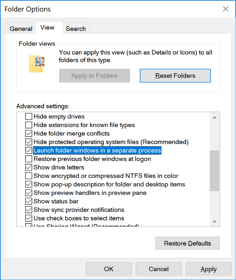This screenshot has height=280, width=236.
Task: Click Restore Defaults
Action: click(x=187, y=243)
